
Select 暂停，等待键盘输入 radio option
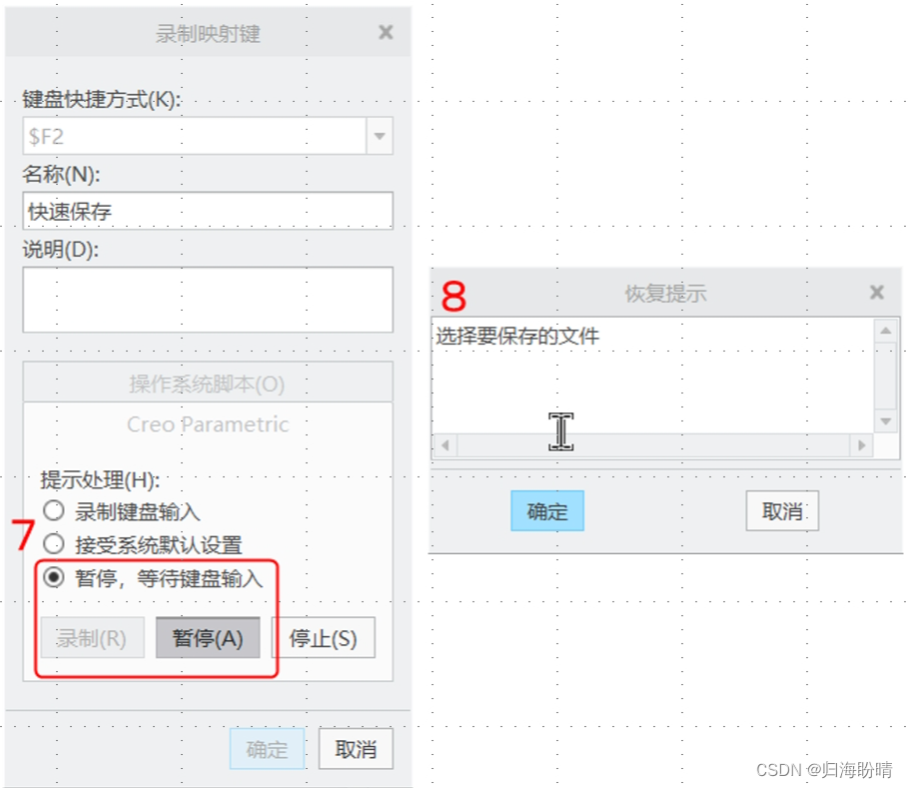point(54,577)
